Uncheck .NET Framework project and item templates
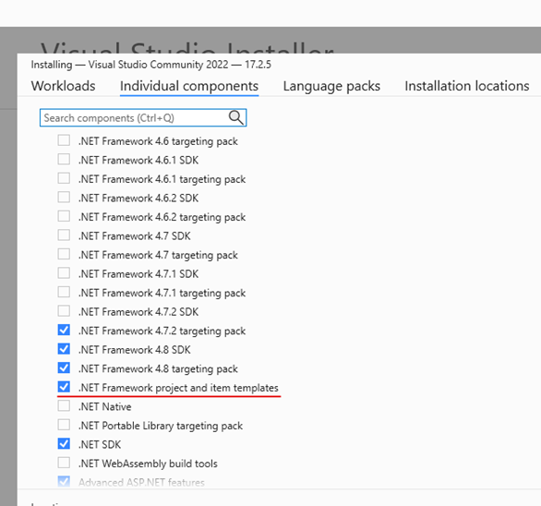The image size is (541, 506). pos(64,387)
